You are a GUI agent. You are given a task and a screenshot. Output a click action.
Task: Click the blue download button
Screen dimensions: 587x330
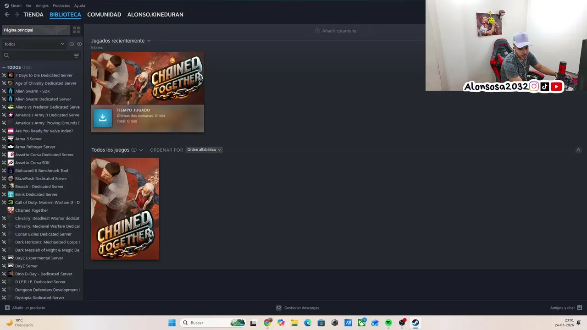[x=103, y=118]
